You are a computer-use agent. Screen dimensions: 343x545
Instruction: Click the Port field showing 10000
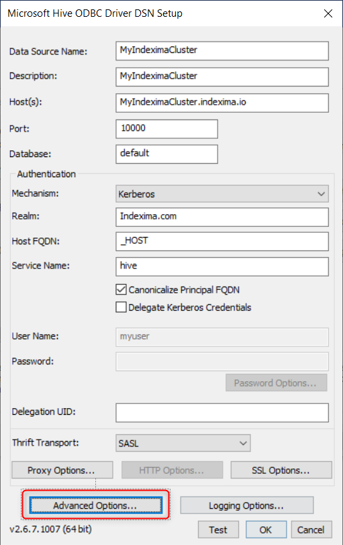pos(167,129)
